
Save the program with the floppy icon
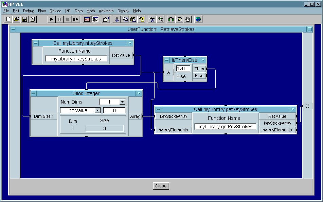click(x=24, y=19)
